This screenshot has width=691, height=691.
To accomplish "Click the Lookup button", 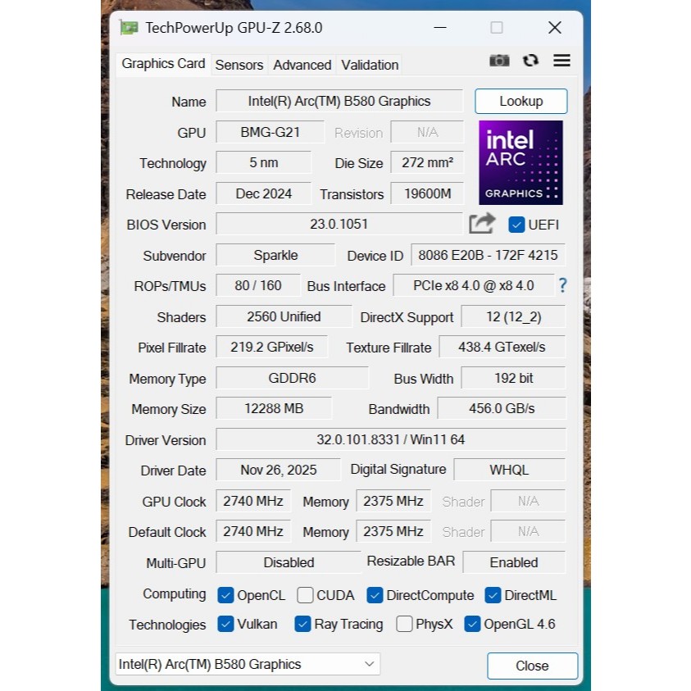I will [x=521, y=102].
